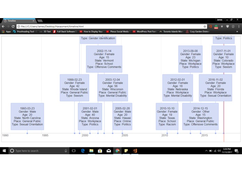Open the Plexus Social Media bookmark
The height and width of the screenshot is (172, 242).
pos(118,31)
